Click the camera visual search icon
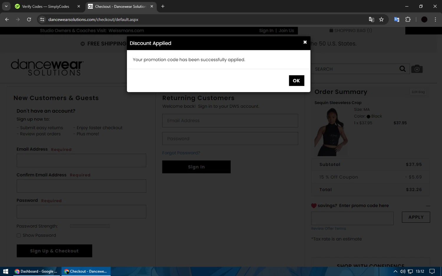This screenshot has width=442, height=276. pyautogui.click(x=417, y=69)
